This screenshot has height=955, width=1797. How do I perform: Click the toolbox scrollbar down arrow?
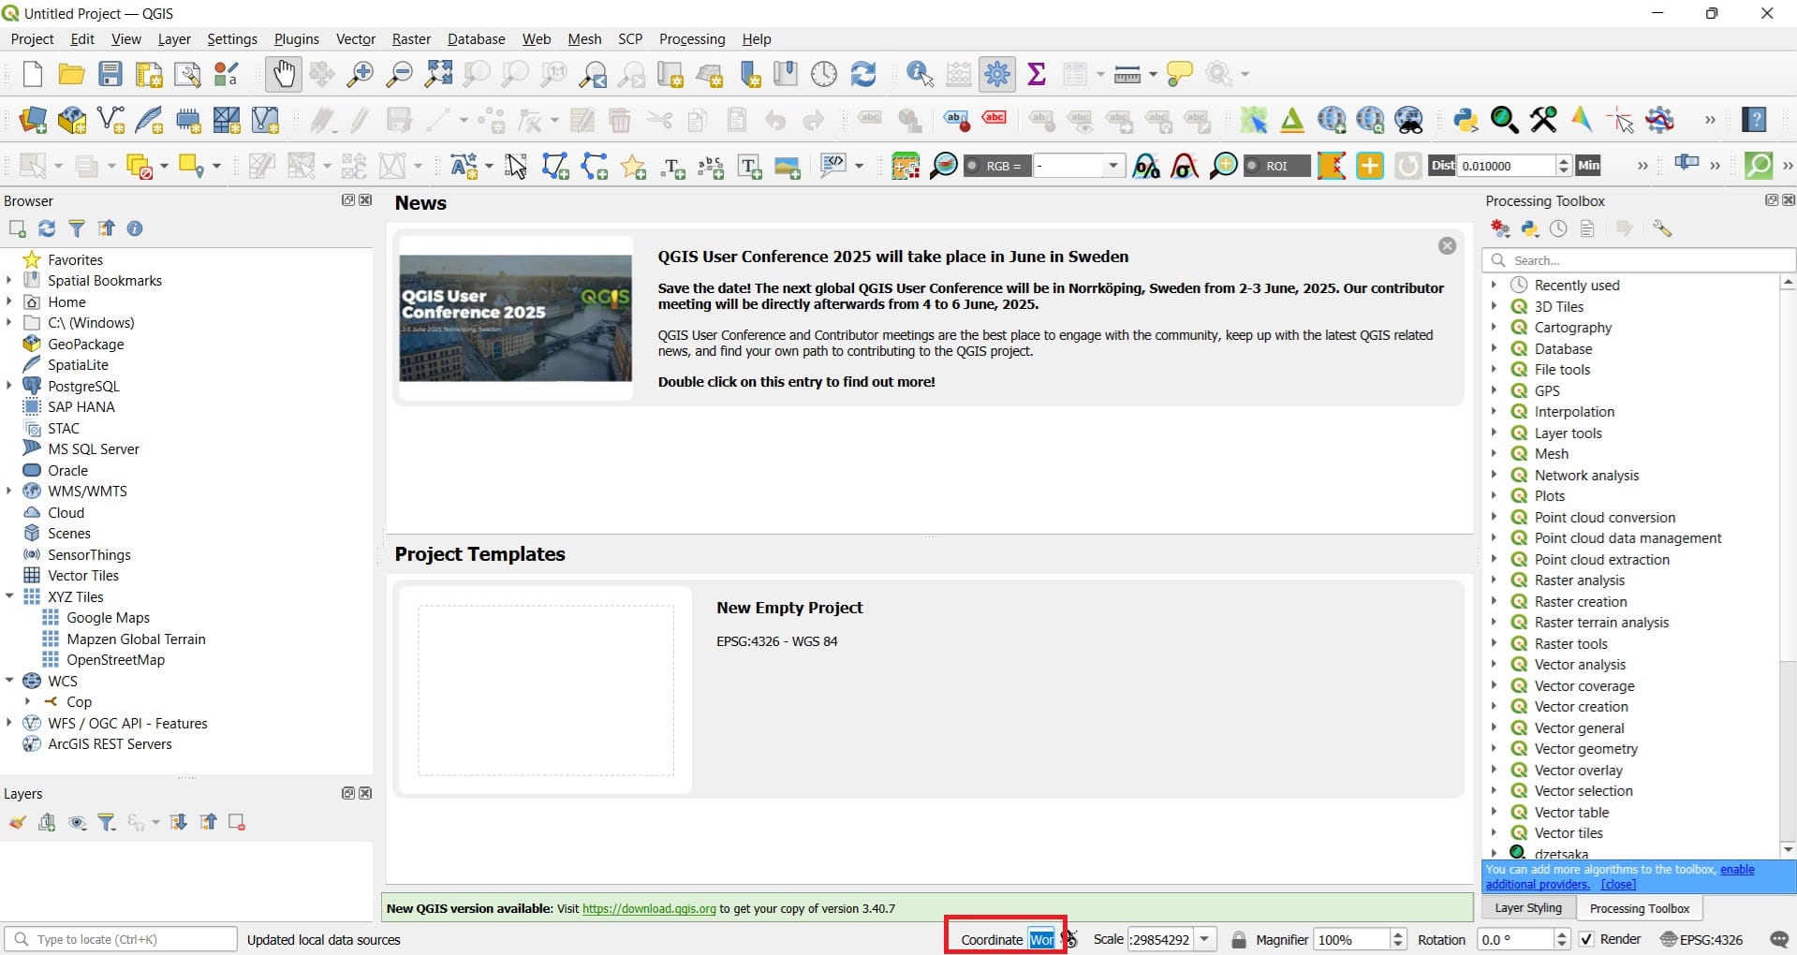pos(1788,849)
